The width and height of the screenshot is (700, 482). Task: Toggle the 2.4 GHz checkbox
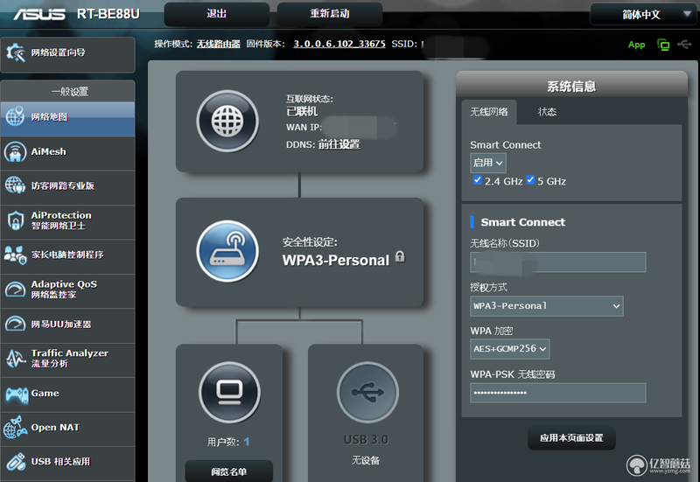[478, 180]
